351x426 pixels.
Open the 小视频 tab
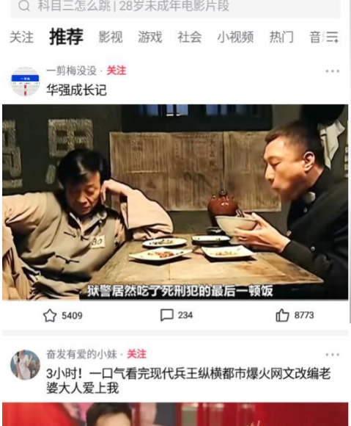pyautogui.click(x=235, y=37)
